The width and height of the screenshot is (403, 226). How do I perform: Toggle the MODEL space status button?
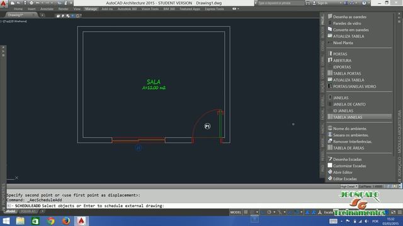click(236, 212)
